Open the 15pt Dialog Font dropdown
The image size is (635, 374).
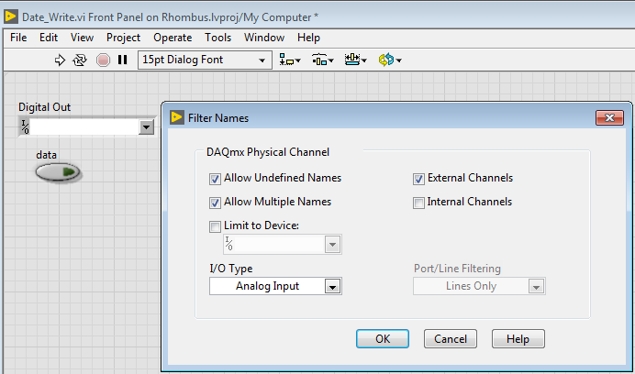point(205,60)
